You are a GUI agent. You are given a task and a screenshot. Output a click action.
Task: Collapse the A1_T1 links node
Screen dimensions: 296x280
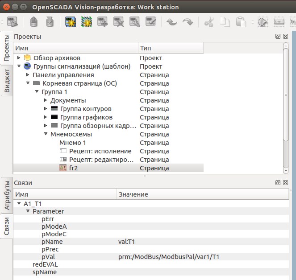[x=19, y=203]
